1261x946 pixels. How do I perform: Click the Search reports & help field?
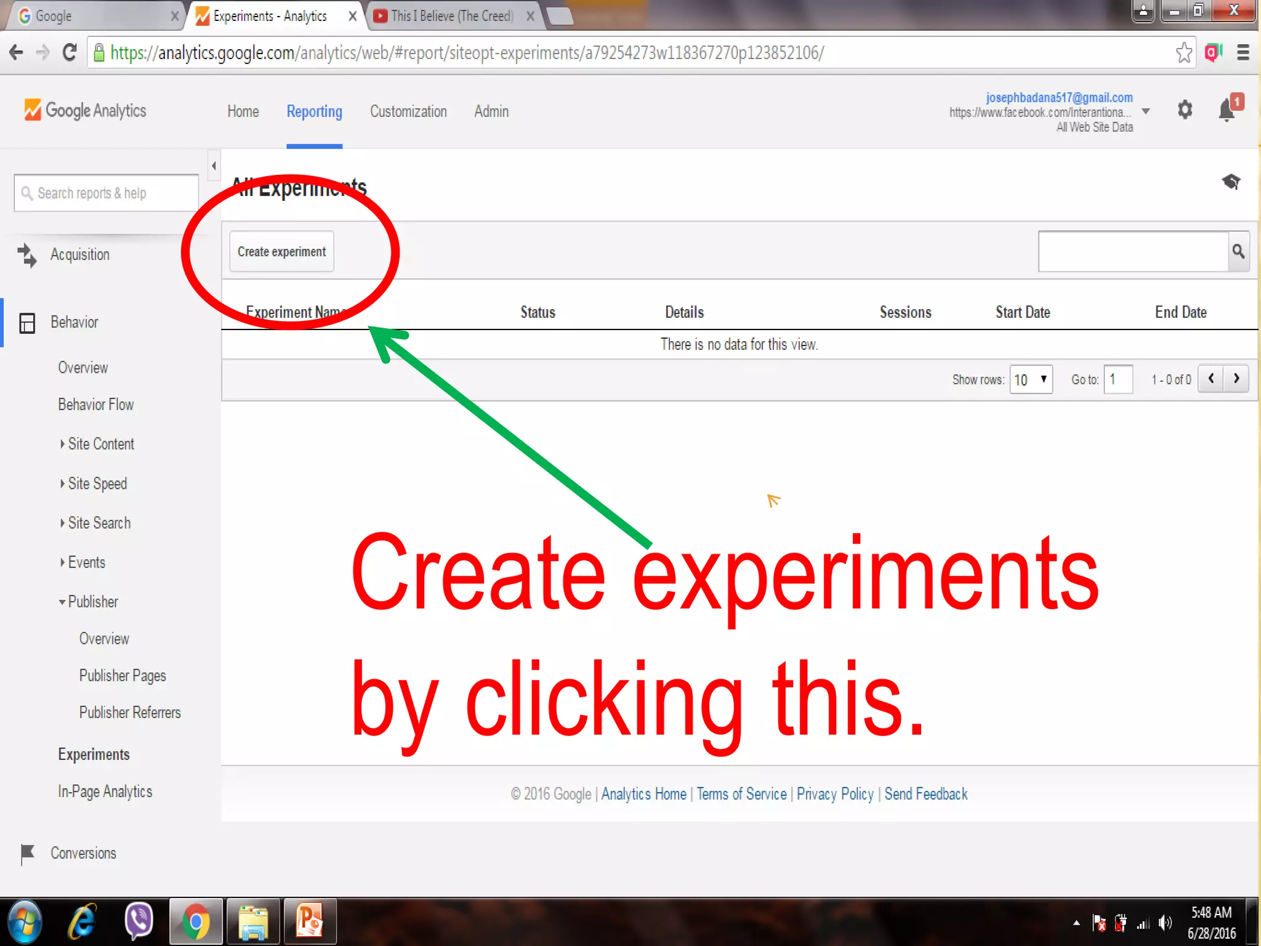(106, 193)
